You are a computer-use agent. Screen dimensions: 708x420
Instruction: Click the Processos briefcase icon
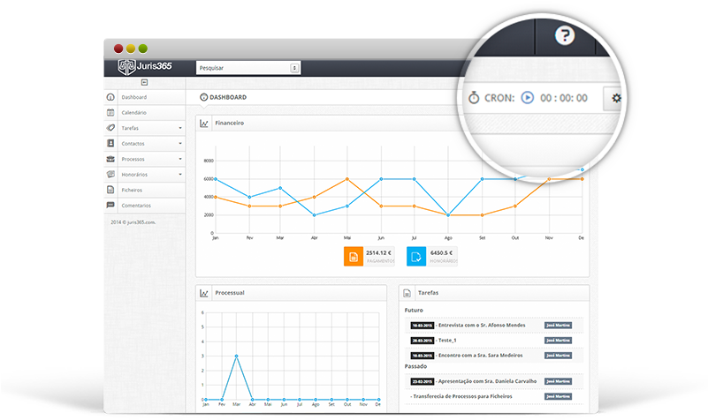pyautogui.click(x=110, y=159)
